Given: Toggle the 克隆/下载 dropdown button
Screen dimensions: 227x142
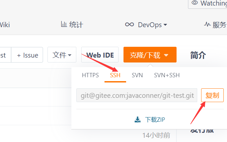Looking at the screenshot, I should click(x=150, y=55).
